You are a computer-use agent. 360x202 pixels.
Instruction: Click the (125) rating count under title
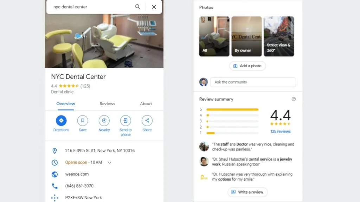pos(85,86)
